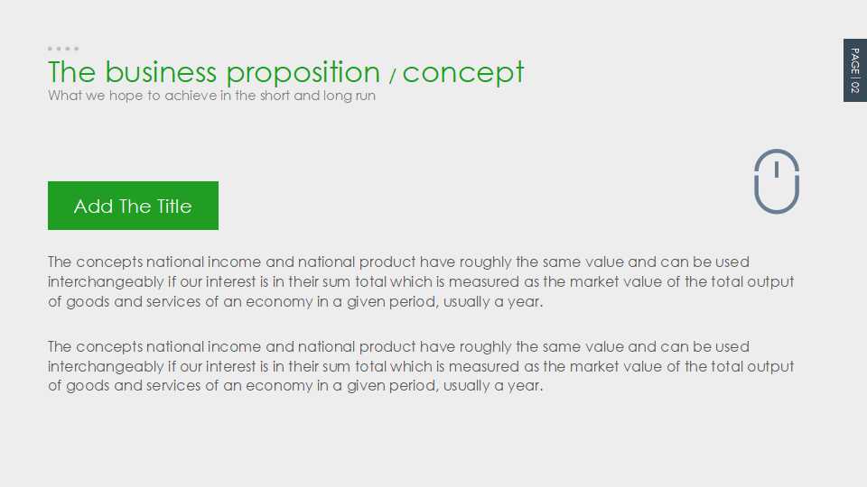Image resolution: width=867 pixels, height=487 pixels.
Task: Click the word 'Title' on the green button
Action: 174,207
